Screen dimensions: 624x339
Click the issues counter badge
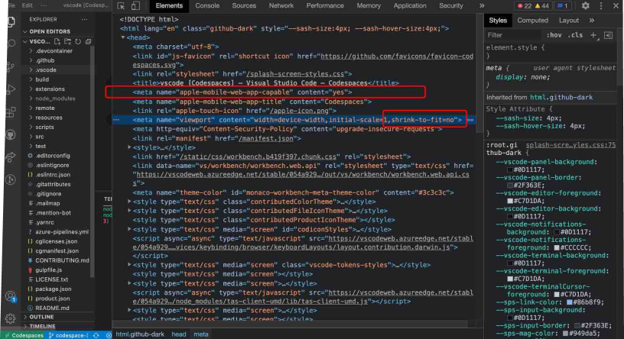(x=562, y=5)
